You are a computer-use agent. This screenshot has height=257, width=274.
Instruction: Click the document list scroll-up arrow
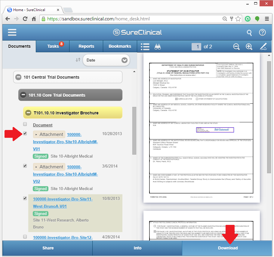click(134, 71)
